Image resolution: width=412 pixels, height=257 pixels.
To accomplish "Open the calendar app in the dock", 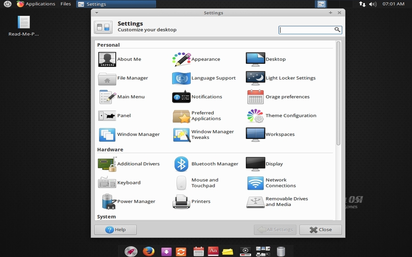I will tap(198, 251).
